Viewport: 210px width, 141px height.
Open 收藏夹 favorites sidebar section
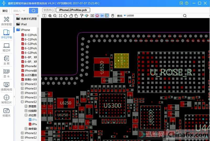tap(7, 112)
